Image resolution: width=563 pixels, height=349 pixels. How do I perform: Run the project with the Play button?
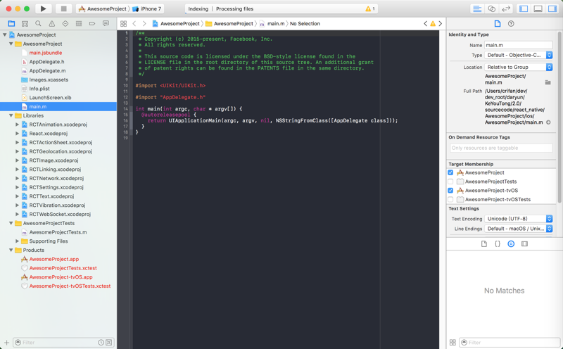tap(43, 8)
